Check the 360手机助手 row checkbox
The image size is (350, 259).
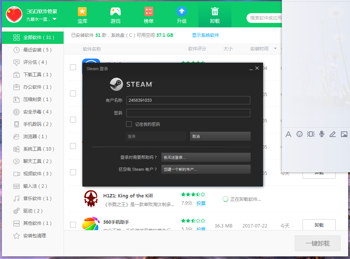[x=73, y=225]
